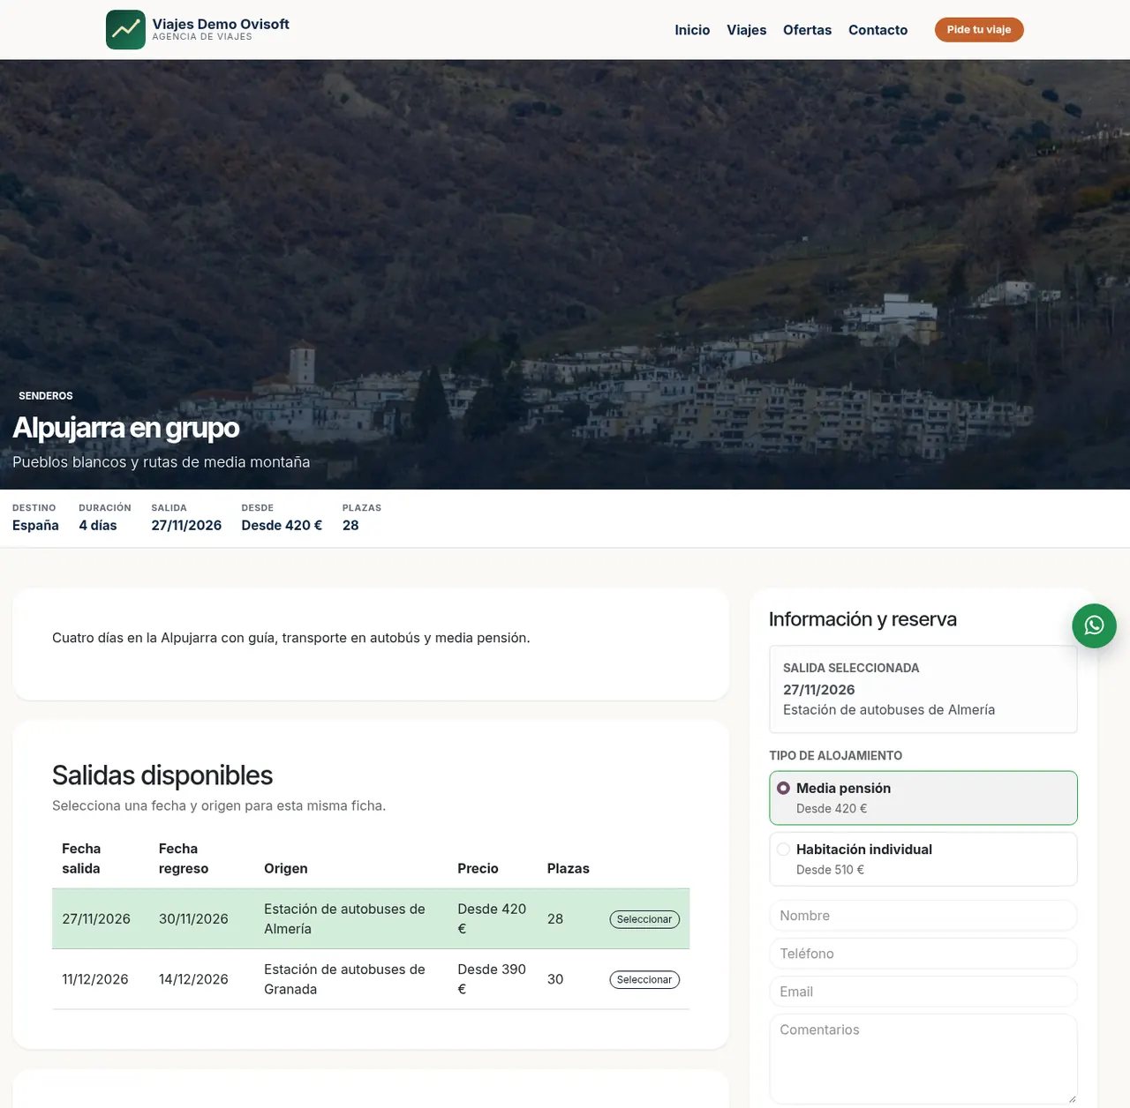
Task: Click the Desde 390 € price cell
Action: (492, 979)
